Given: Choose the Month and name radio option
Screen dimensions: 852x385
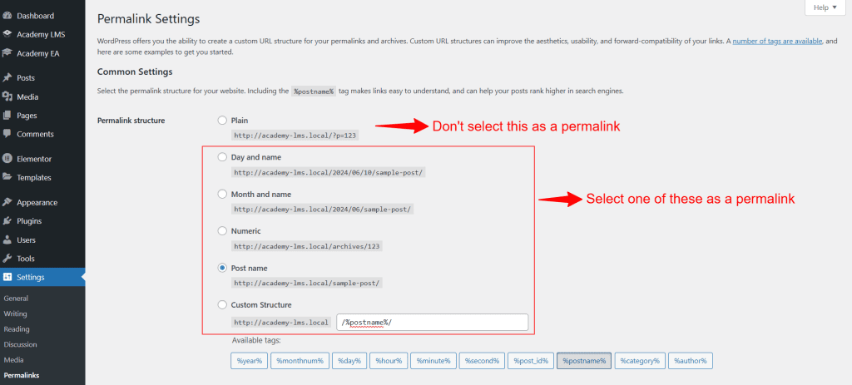Looking at the screenshot, I should (x=221, y=194).
